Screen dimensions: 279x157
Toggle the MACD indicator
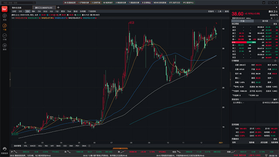point(33,146)
